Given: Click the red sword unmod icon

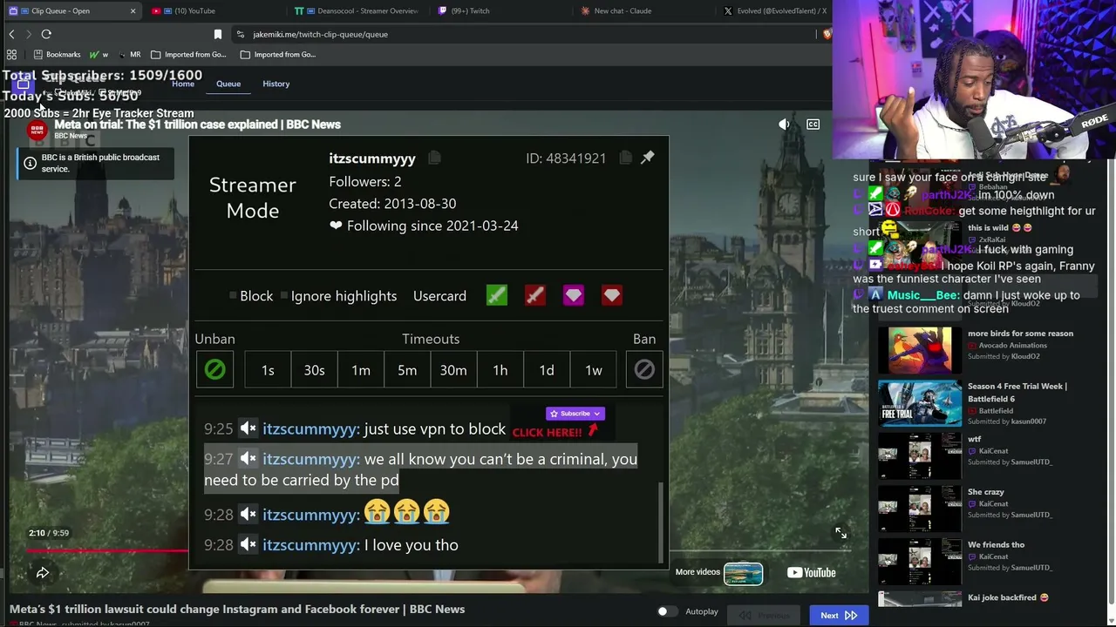Looking at the screenshot, I should (535, 296).
